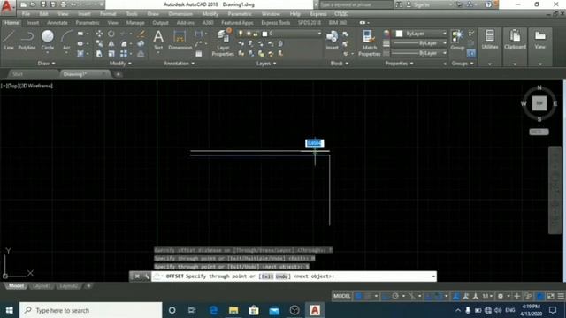This screenshot has width=566, height=318.
Task: Toggle grid display in status bar
Action: coord(358,297)
